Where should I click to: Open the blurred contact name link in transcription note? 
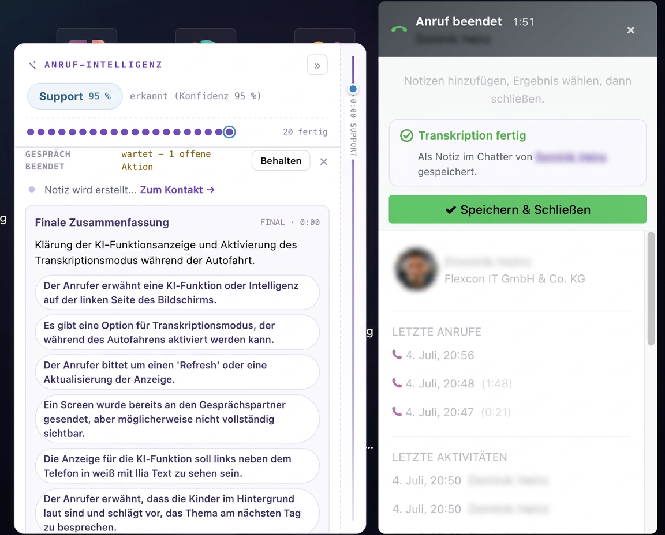point(571,157)
